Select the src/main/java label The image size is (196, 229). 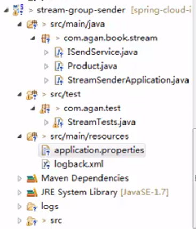pyautogui.click(x=77, y=24)
